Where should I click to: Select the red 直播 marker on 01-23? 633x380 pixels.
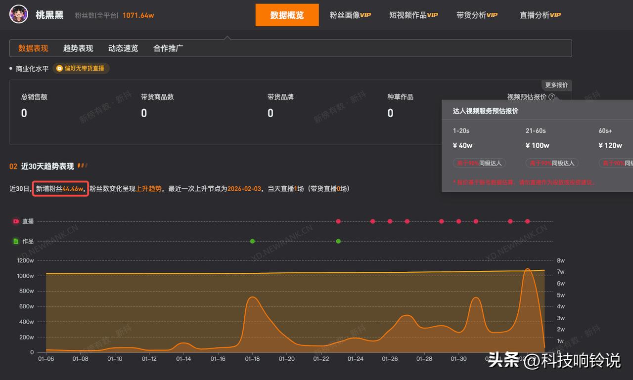click(338, 221)
